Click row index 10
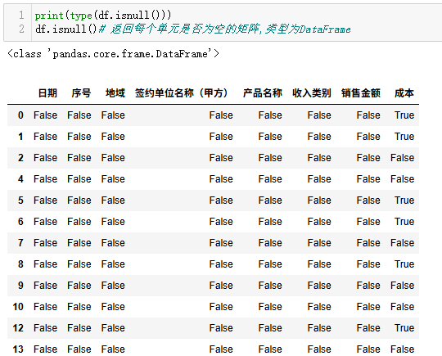 (x=18, y=307)
